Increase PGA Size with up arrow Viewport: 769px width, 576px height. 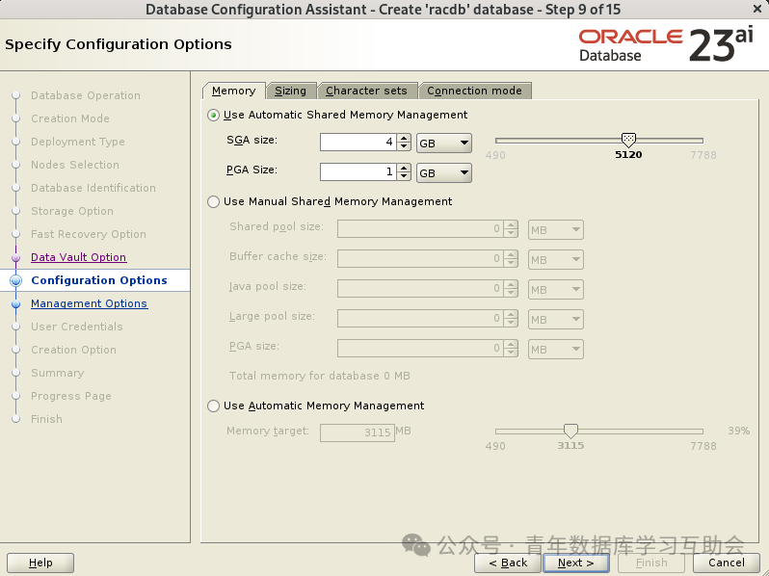pos(404,169)
